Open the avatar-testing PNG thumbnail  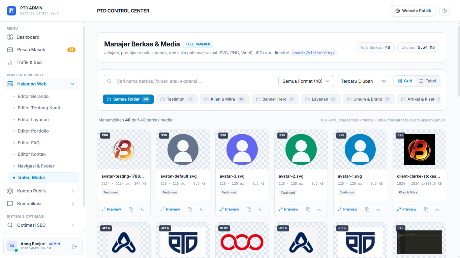[124, 150]
